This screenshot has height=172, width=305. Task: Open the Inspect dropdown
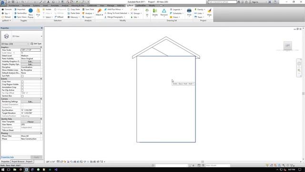point(88,17)
